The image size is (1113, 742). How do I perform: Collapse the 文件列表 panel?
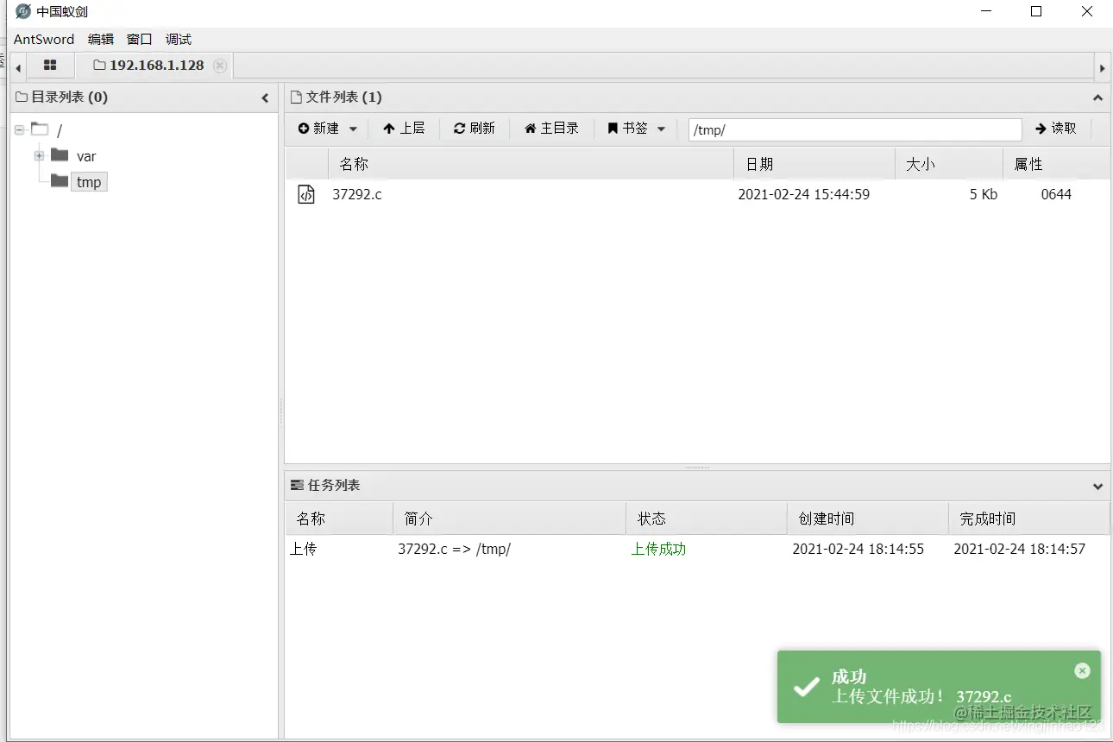tap(1097, 98)
